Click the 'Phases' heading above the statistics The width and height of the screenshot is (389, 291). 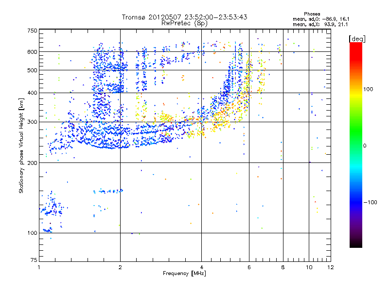[x=312, y=14]
